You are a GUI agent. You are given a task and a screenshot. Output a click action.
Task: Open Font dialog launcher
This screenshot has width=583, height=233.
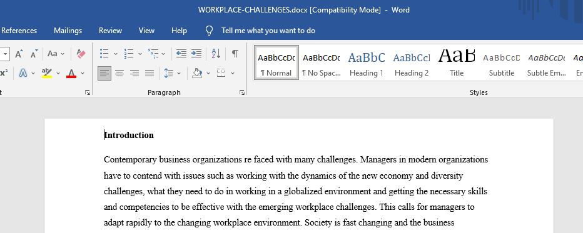88,92
